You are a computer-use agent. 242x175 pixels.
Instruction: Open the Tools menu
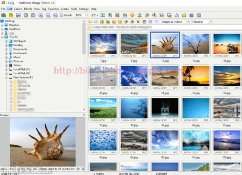tap(74, 9)
